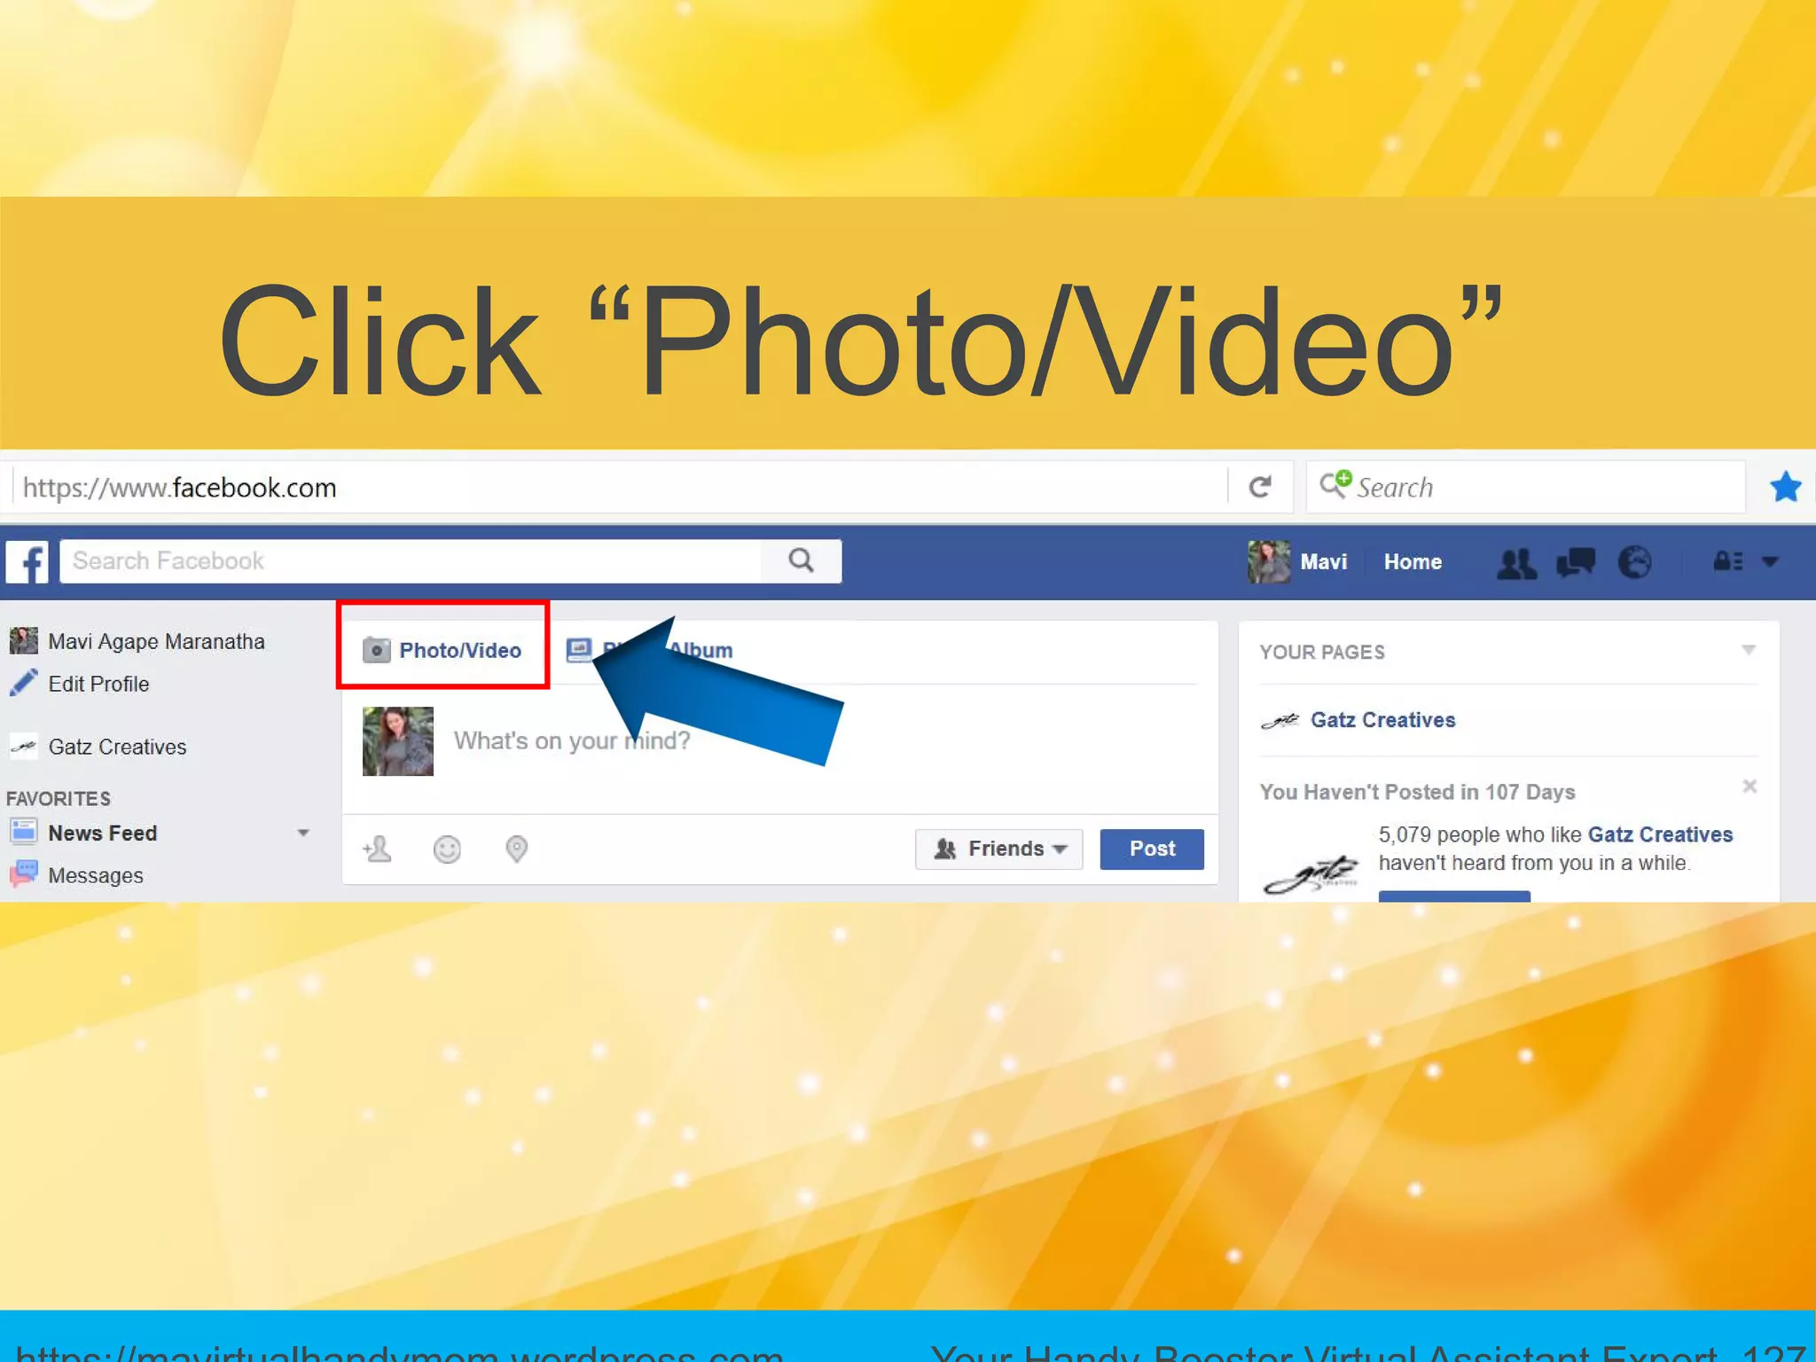Screen dimensions: 1816x1362
Task: Open Gatz Creatives in the left sidebar
Action: pos(117,747)
